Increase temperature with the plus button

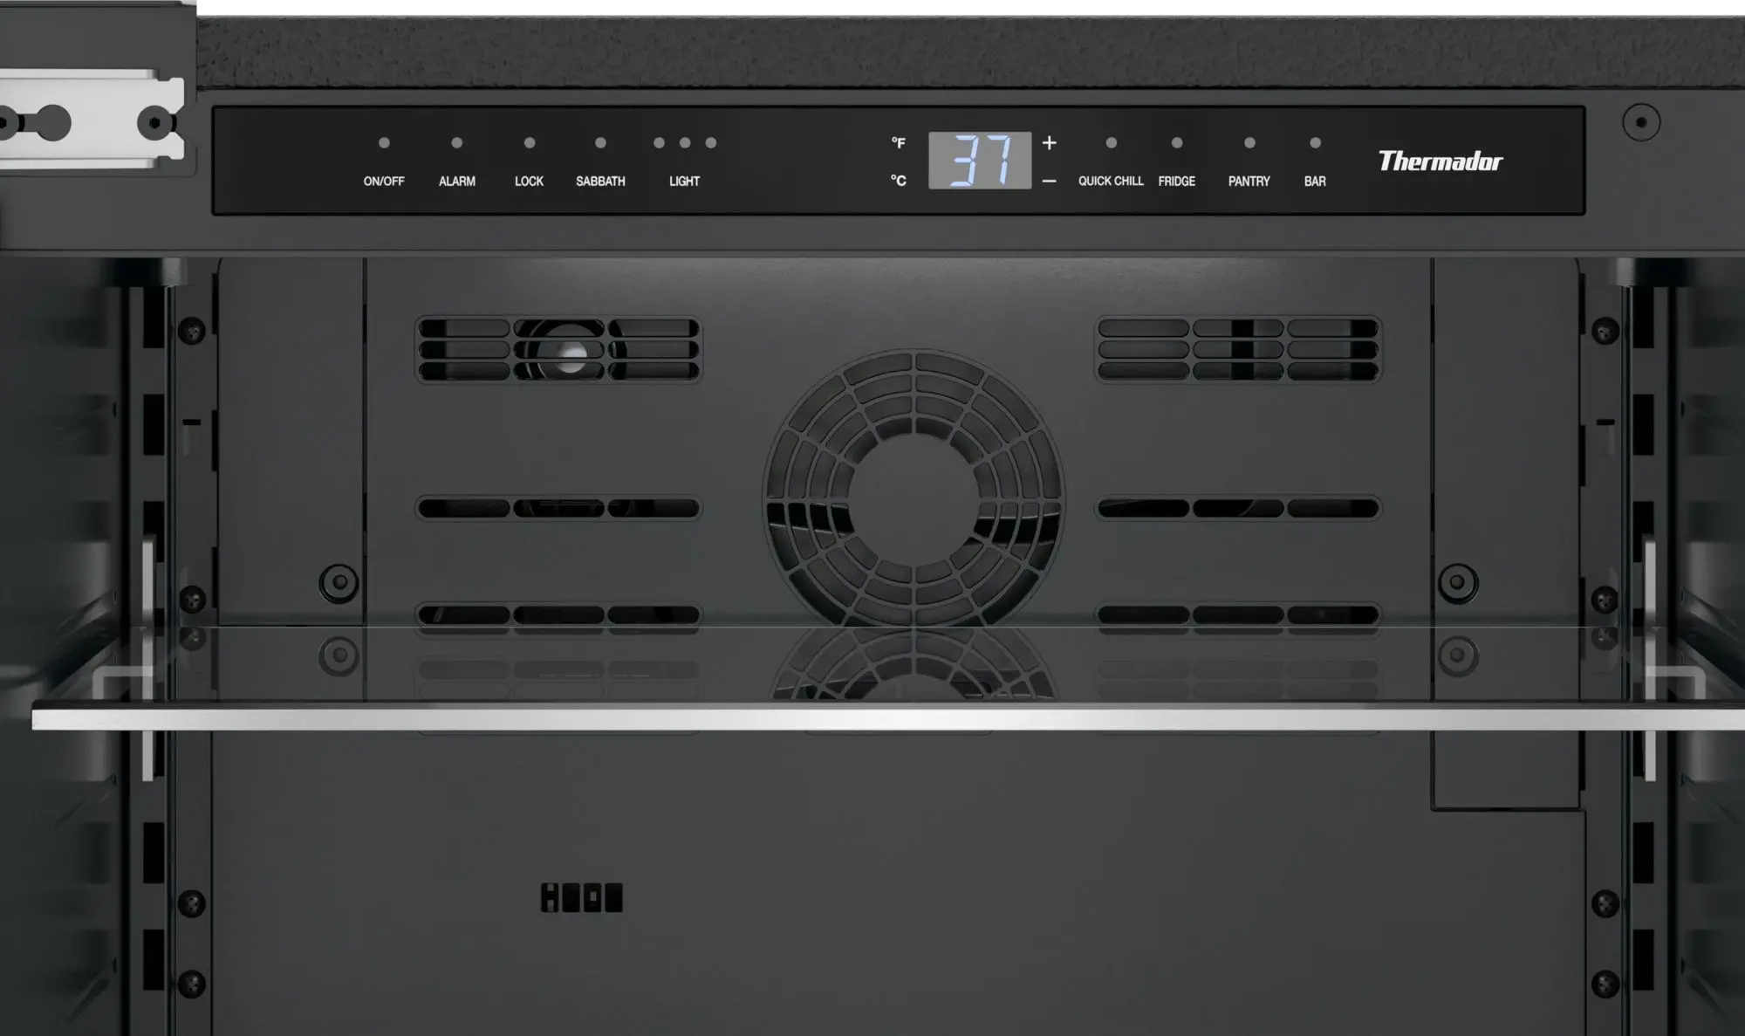pyautogui.click(x=1049, y=142)
